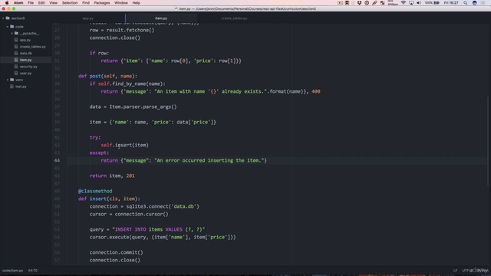The image size is (491, 276).
Task: Click the 44:70 cursor position indicator
Action: (32, 271)
